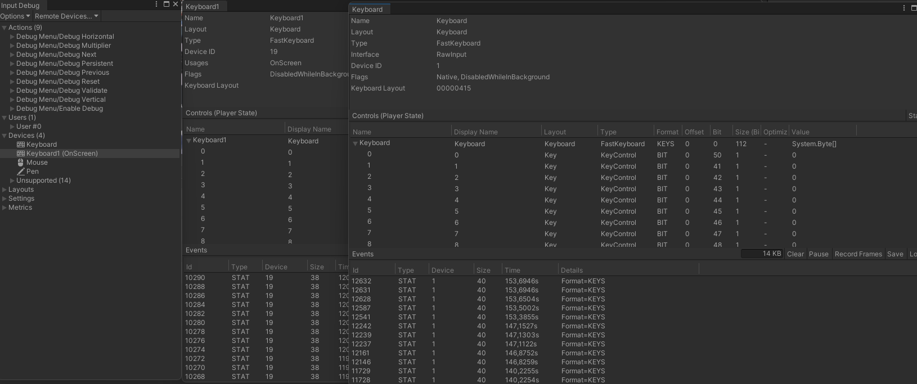The height and width of the screenshot is (384, 917).
Task: Click the 14 KB event buffer size field
Action: [762, 254]
